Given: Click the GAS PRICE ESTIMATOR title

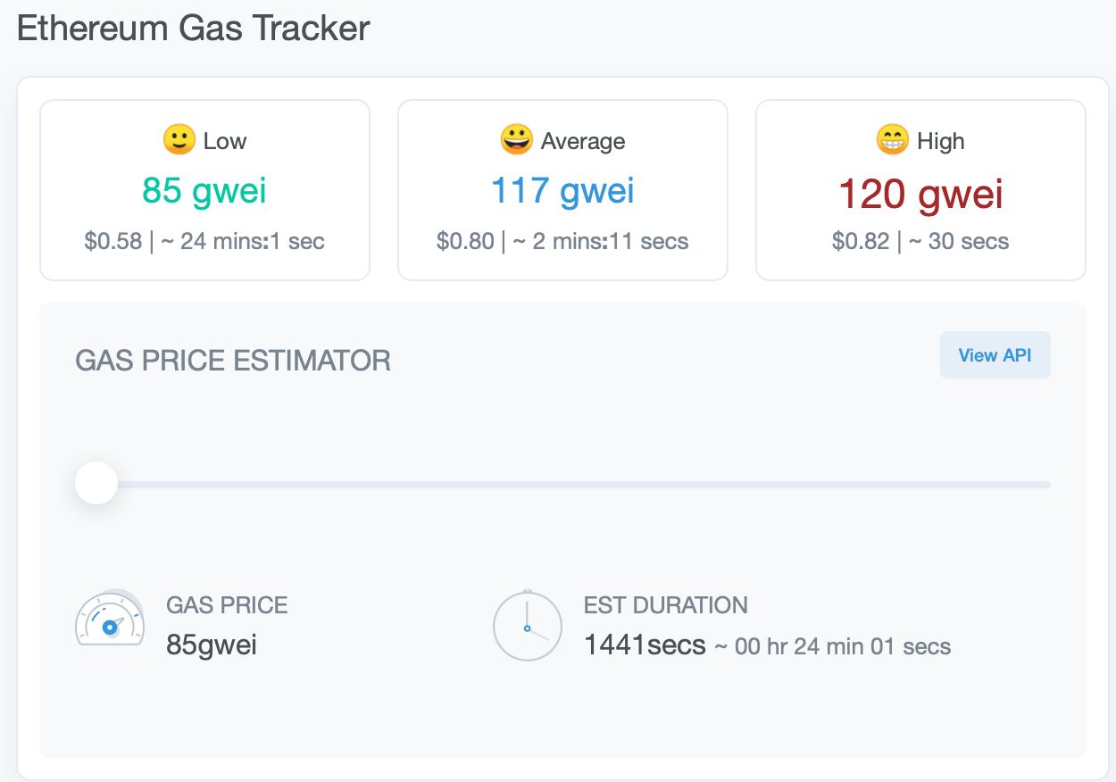Looking at the screenshot, I should 233,361.
